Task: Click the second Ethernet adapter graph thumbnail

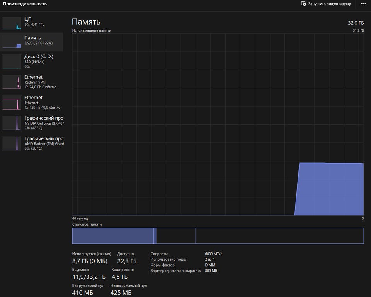Action: coord(12,102)
